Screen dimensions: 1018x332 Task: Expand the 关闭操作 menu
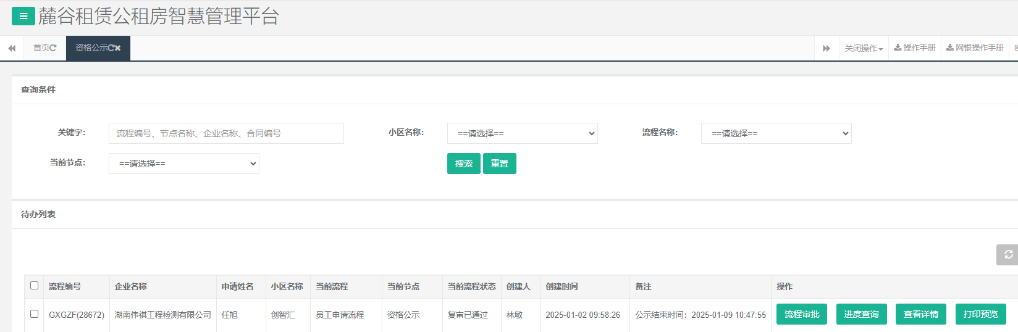tap(864, 48)
